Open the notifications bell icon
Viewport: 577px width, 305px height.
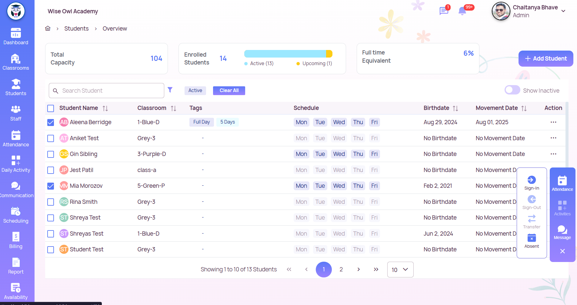pos(462,11)
